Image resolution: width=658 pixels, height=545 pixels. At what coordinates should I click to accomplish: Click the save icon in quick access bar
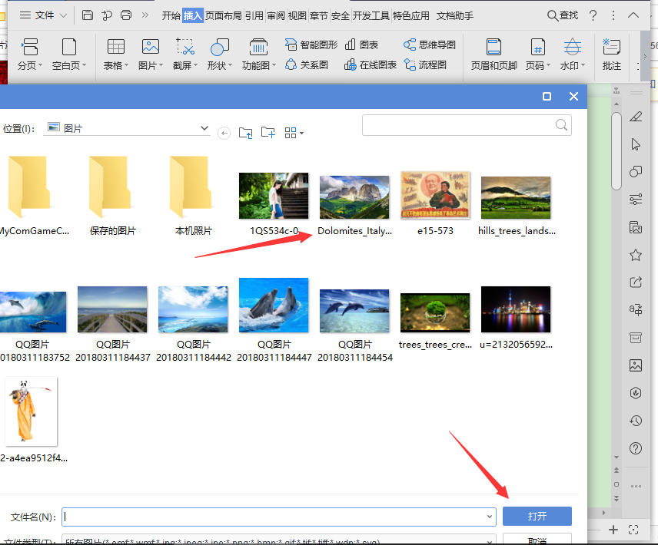[x=88, y=15]
